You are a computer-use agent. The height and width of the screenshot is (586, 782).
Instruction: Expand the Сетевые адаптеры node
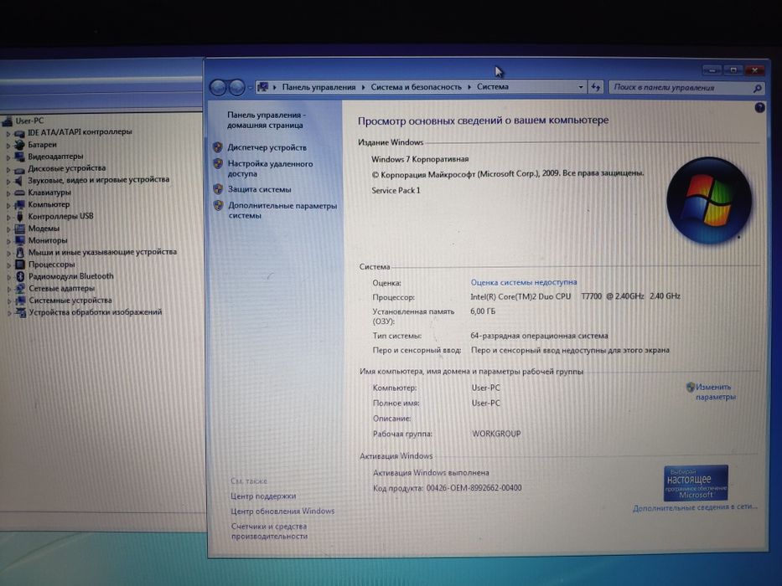point(8,289)
